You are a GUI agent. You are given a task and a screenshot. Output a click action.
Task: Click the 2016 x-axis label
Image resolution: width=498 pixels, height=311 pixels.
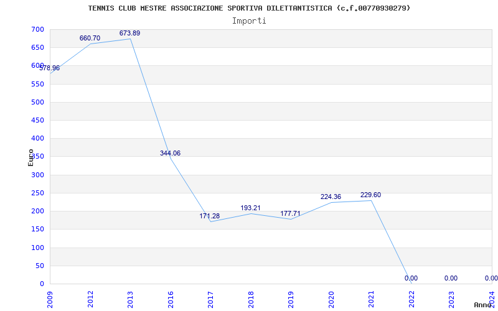pos(171,300)
